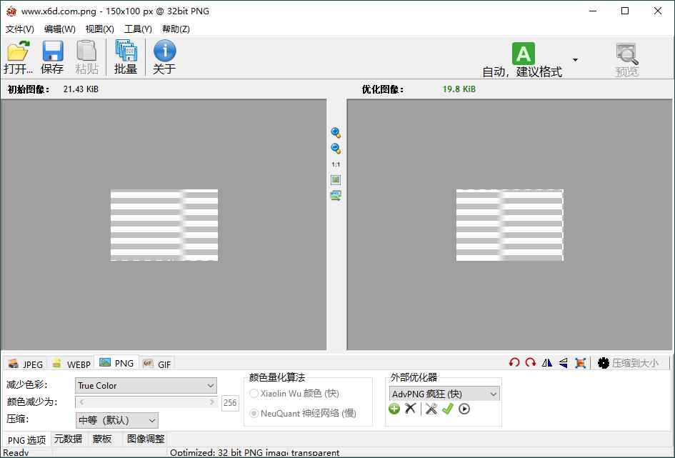Image resolution: width=675 pixels, height=458 pixels.
Task: Open the AdvPNG 疯狂 (快) optimizer dropdown
Action: (444, 394)
